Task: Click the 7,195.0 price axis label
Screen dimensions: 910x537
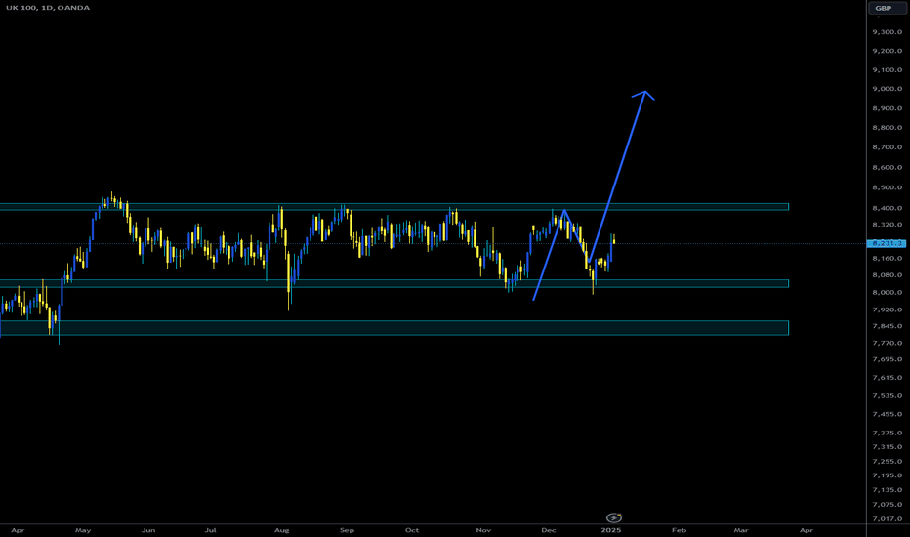Action: [x=887, y=475]
